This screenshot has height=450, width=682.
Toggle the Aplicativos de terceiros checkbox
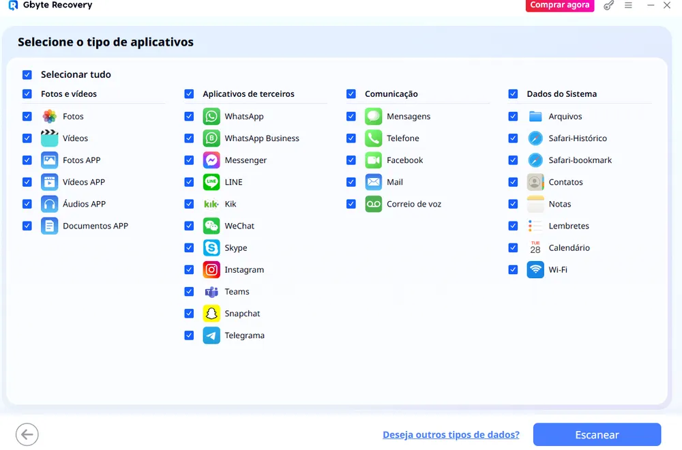[x=189, y=94]
